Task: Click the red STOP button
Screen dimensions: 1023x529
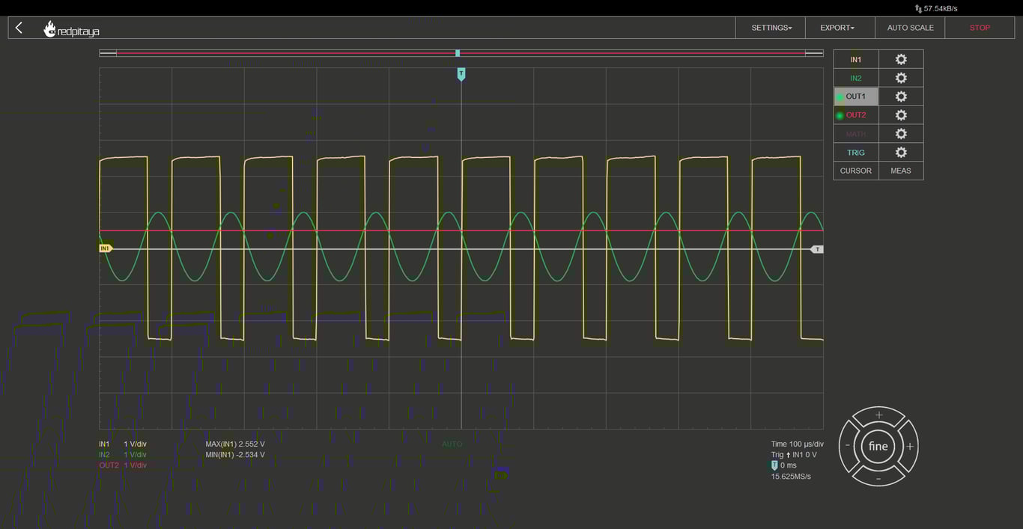Action: [x=980, y=28]
